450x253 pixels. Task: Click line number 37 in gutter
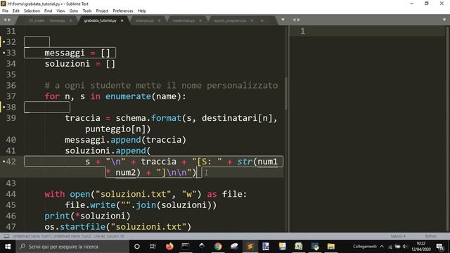point(11,96)
